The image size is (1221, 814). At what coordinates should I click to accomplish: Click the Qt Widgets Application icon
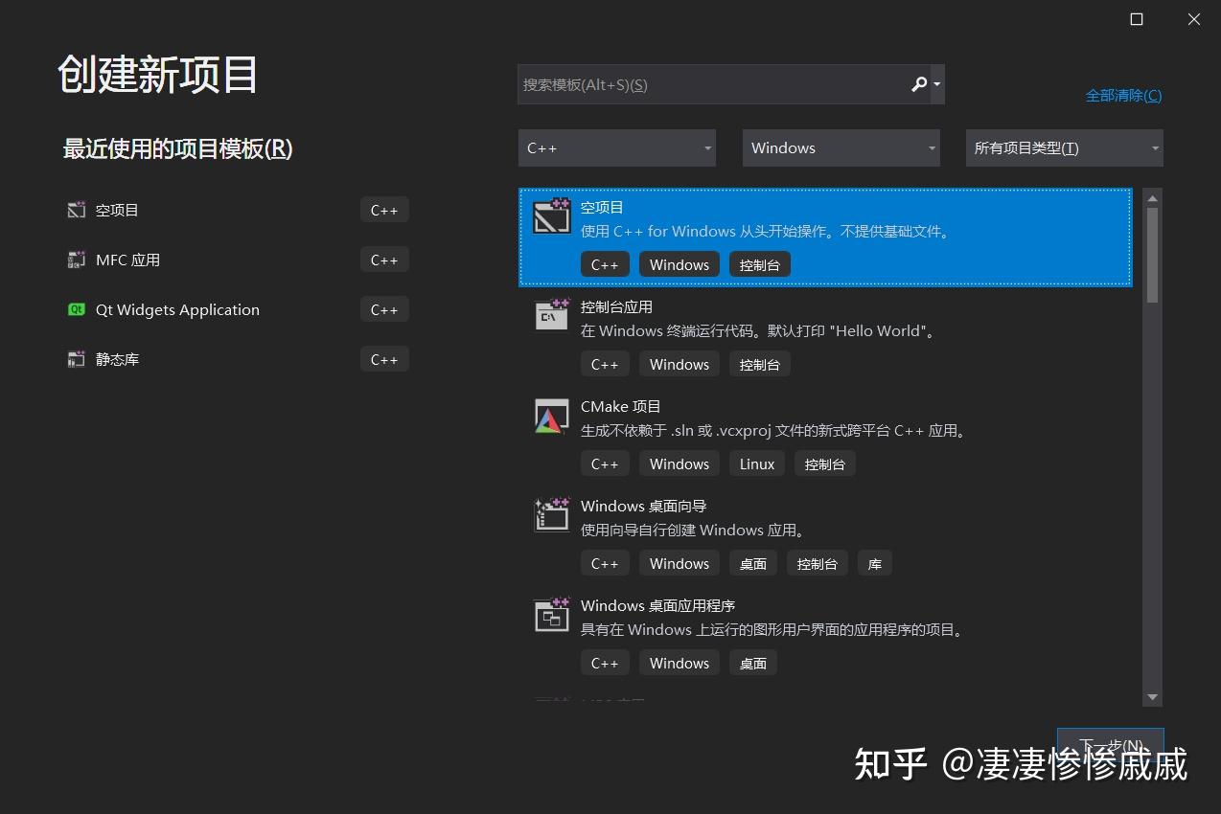point(76,309)
